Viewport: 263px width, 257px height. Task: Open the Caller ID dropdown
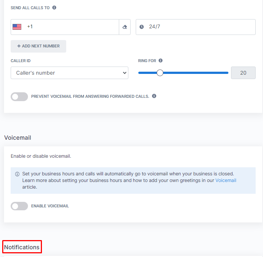(70, 73)
